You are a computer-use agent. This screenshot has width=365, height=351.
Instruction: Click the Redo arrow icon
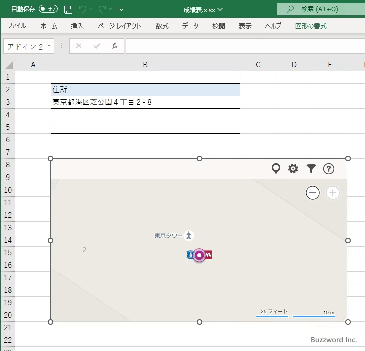[x=102, y=9]
